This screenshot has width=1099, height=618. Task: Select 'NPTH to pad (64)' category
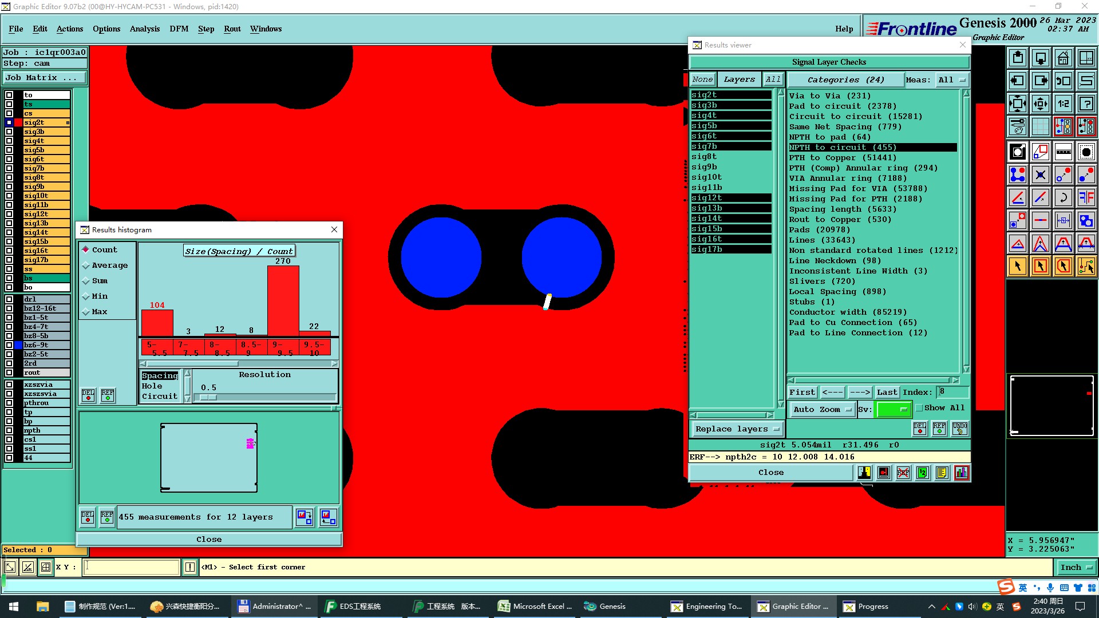(830, 137)
